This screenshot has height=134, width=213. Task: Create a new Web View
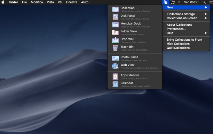(x=135, y=66)
